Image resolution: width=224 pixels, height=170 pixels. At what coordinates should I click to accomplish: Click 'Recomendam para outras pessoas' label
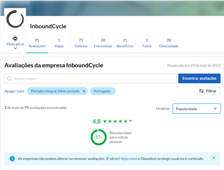coord(120,137)
